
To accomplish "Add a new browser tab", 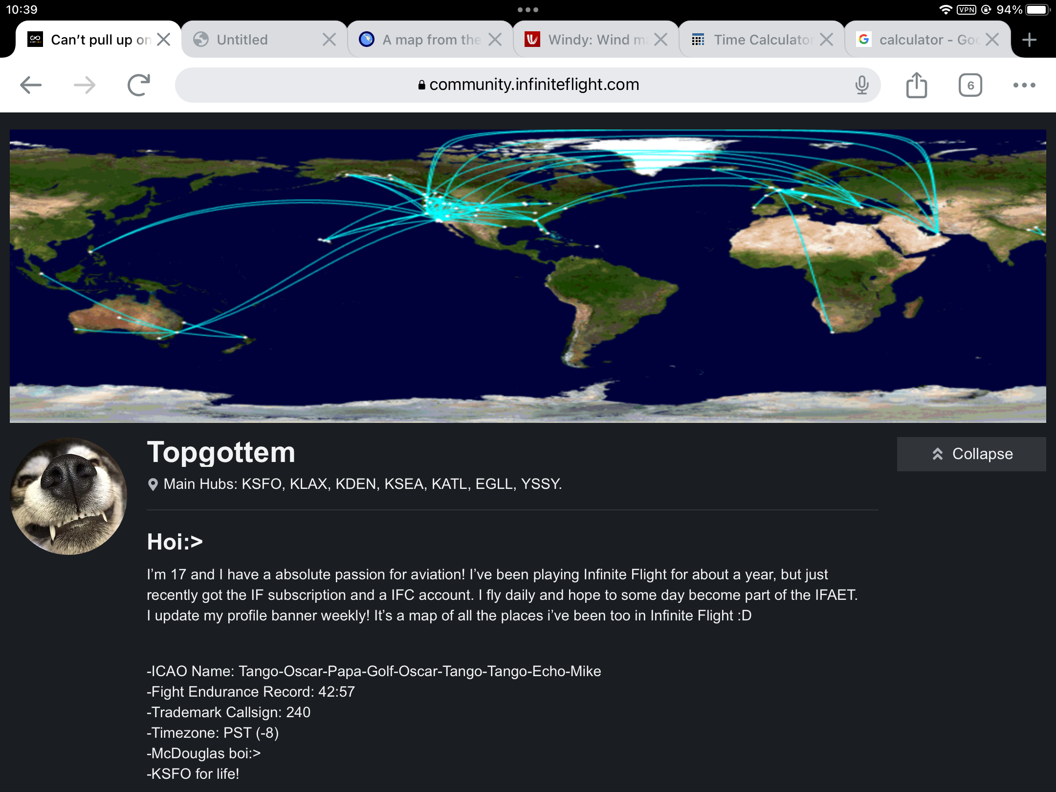I will [1029, 40].
